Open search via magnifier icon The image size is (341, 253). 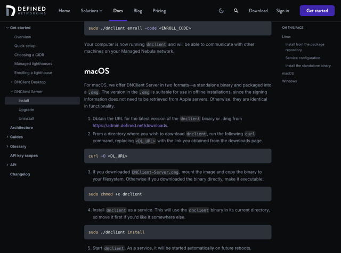click(x=236, y=11)
